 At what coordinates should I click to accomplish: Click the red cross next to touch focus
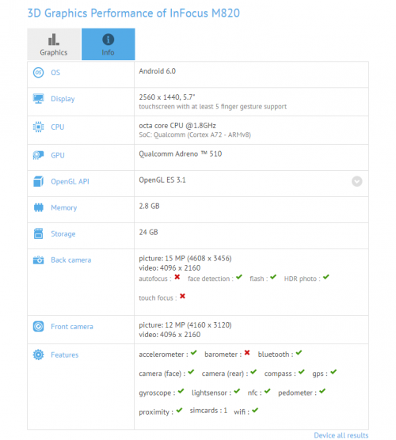point(182,296)
